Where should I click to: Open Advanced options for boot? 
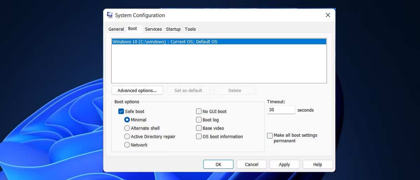click(137, 91)
